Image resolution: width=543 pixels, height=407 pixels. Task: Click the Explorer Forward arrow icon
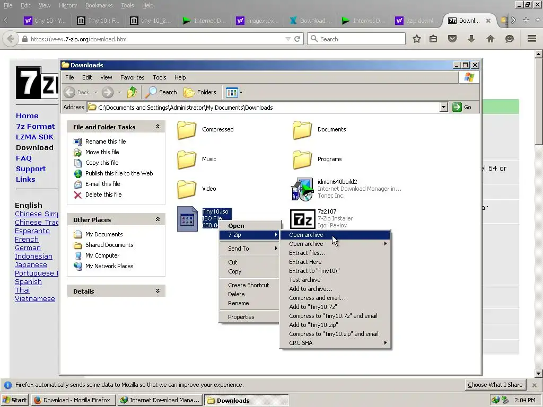coord(108,92)
